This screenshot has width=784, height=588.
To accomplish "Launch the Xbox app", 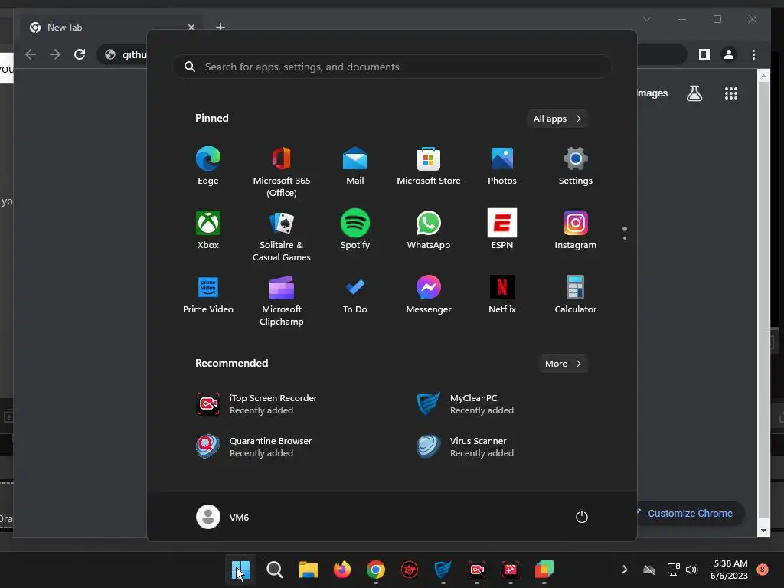I will 208,230.
